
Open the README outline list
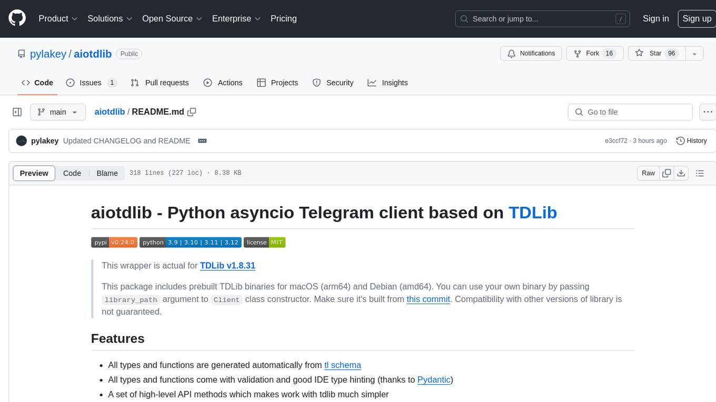tap(700, 173)
